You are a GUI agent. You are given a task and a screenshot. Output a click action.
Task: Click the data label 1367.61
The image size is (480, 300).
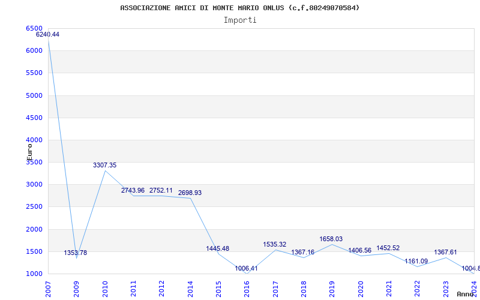(445, 252)
